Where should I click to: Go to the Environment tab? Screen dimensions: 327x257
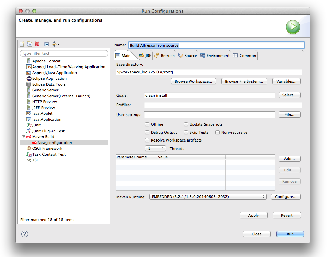[x=215, y=56]
